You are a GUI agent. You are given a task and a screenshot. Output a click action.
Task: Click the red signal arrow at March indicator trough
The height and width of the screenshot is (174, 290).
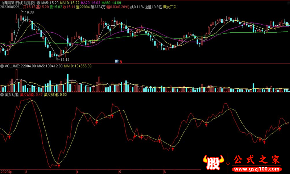tap(59, 166)
